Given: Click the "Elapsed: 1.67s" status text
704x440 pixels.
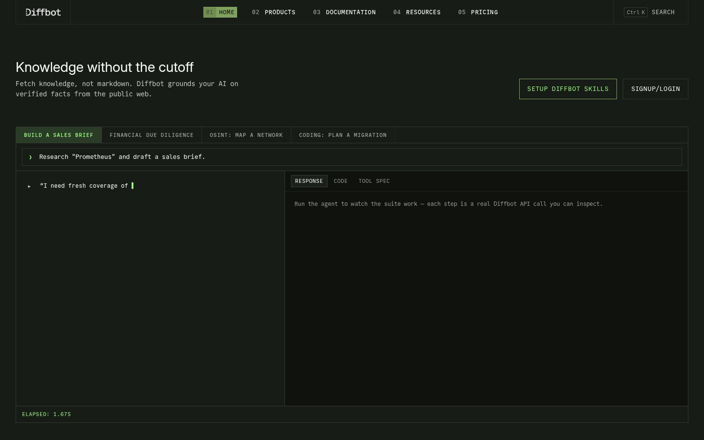Looking at the screenshot, I should tap(46, 414).
